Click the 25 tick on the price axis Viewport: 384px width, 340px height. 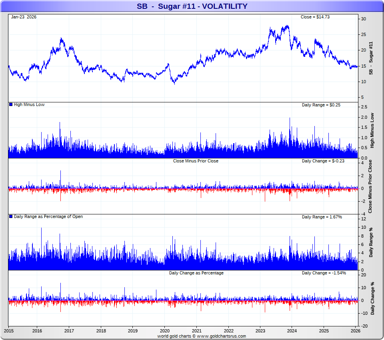[x=364, y=34]
